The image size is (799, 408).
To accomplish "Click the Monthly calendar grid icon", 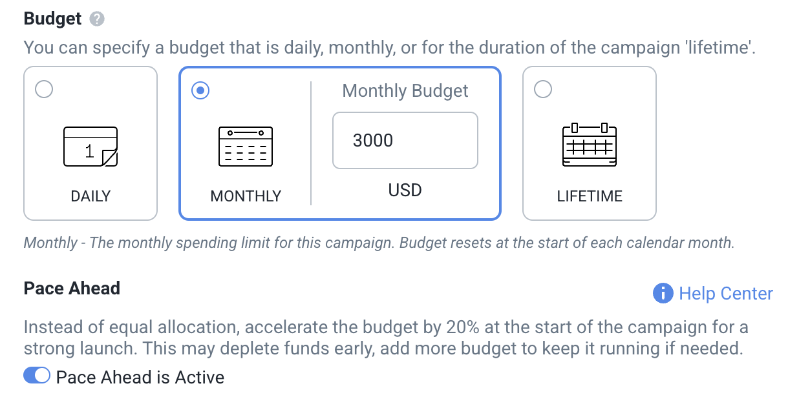I will [246, 147].
